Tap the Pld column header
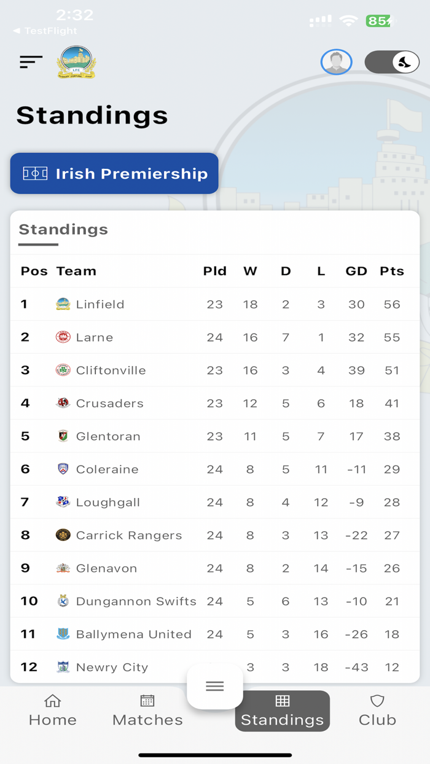The width and height of the screenshot is (430, 764). (215, 271)
